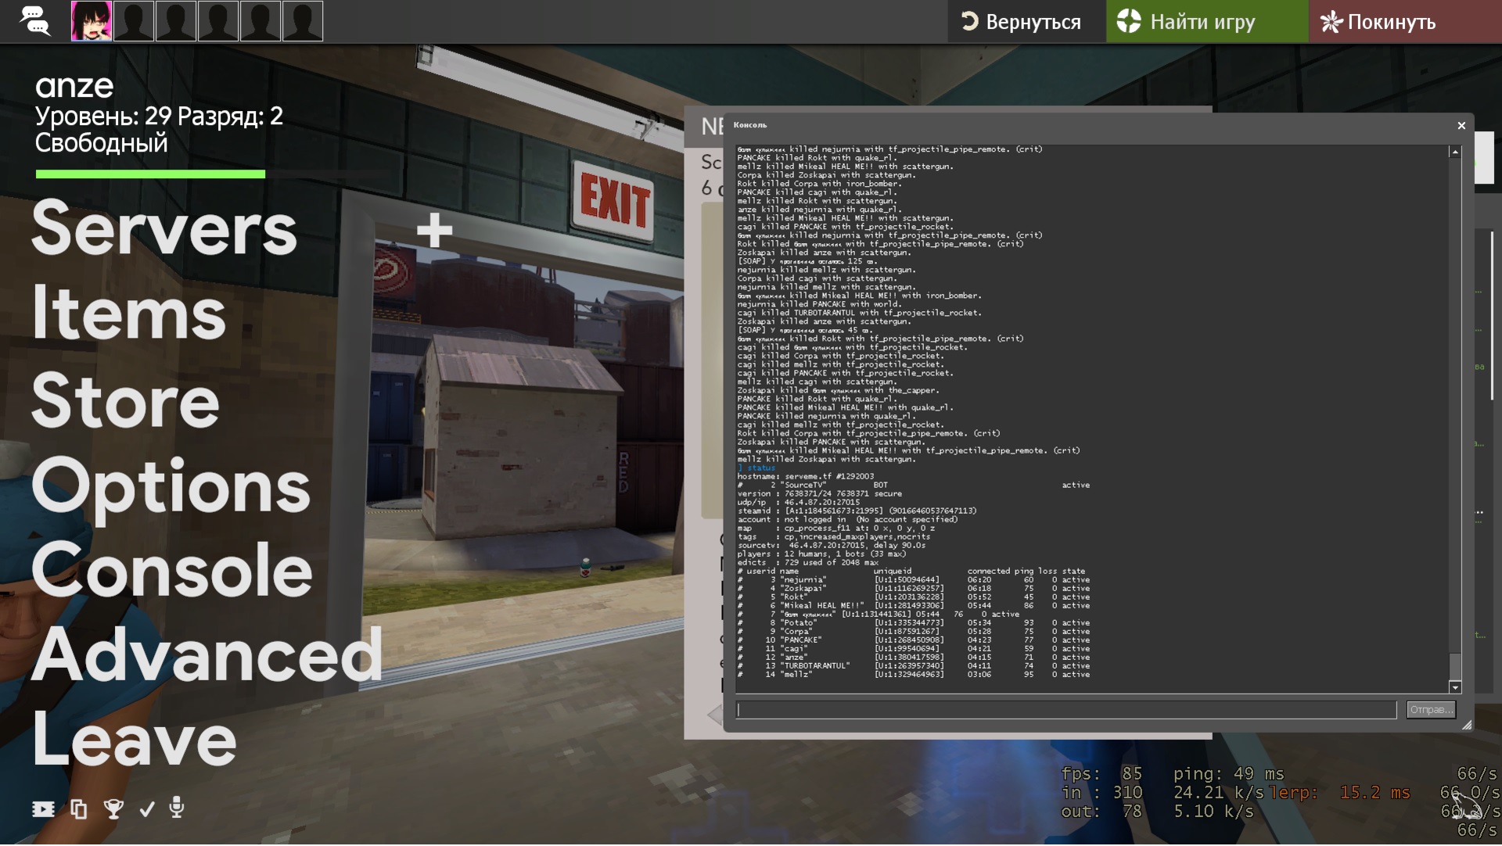The width and height of the screenshot is (1502, 846).
Task: Click the player name anze
Action: coord(74,87)
